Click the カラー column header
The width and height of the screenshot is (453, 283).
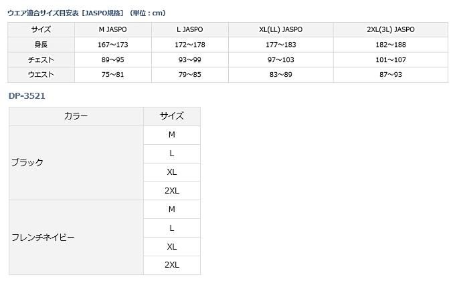[x=76, y=116]
